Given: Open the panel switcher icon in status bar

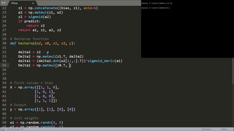Looking at the screenshot, I should 3,130.
